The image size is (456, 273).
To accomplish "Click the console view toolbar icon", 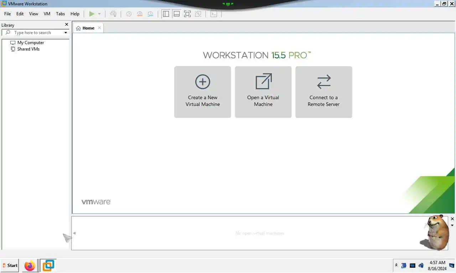I will point(213,14).
